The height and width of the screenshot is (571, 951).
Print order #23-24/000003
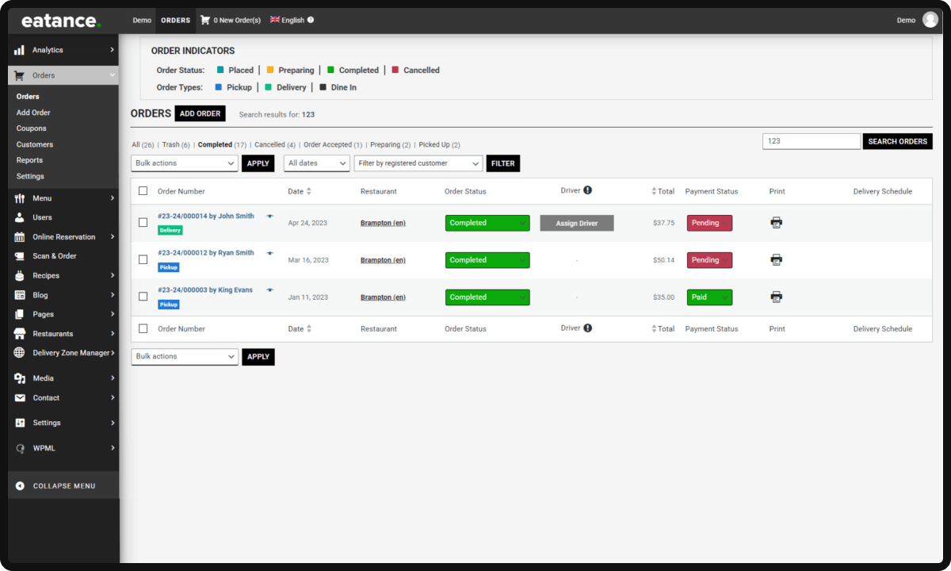click(777, 297)
